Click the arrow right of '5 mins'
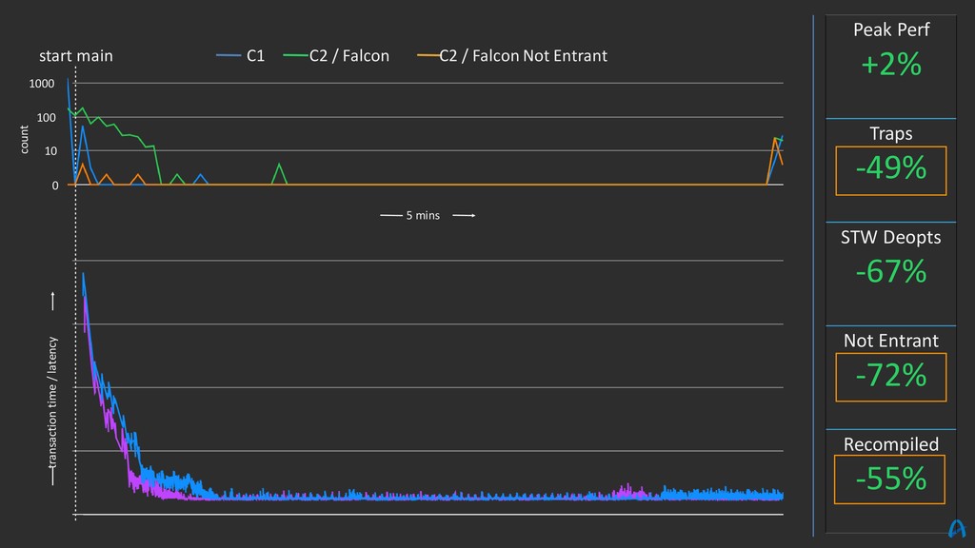Viewport: 975px width, 548px height. [x=464, y=216]
